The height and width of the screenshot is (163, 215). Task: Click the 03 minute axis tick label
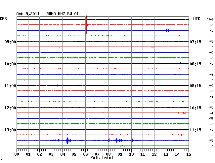[51, 154]
